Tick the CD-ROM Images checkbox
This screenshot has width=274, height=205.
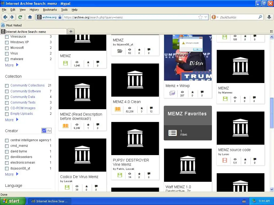coord(7,108)
